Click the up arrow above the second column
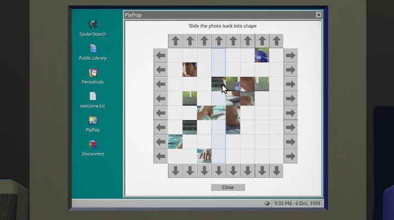The height and width of the screenshot is (220, 394). click(190, 41)
